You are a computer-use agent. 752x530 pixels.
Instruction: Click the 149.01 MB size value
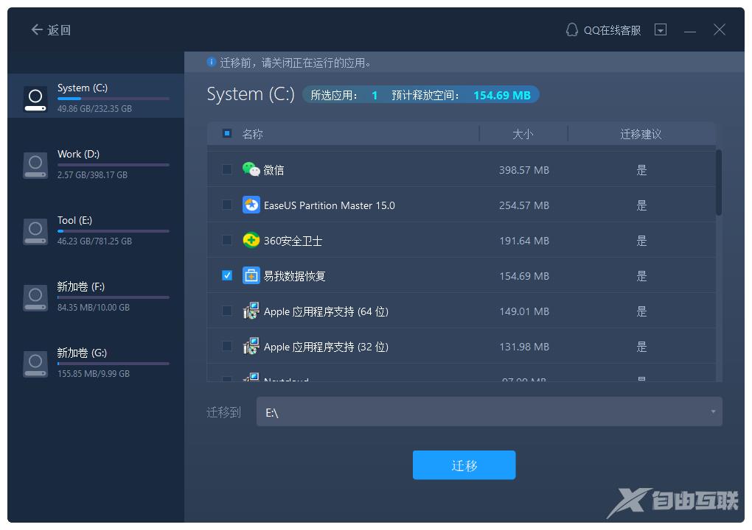[x=523, y=311]
